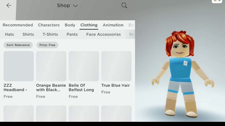The width and height of the screenshot is (225, 126).
Task: Choose the Shirts subcategory
Action: pos(28,34)
